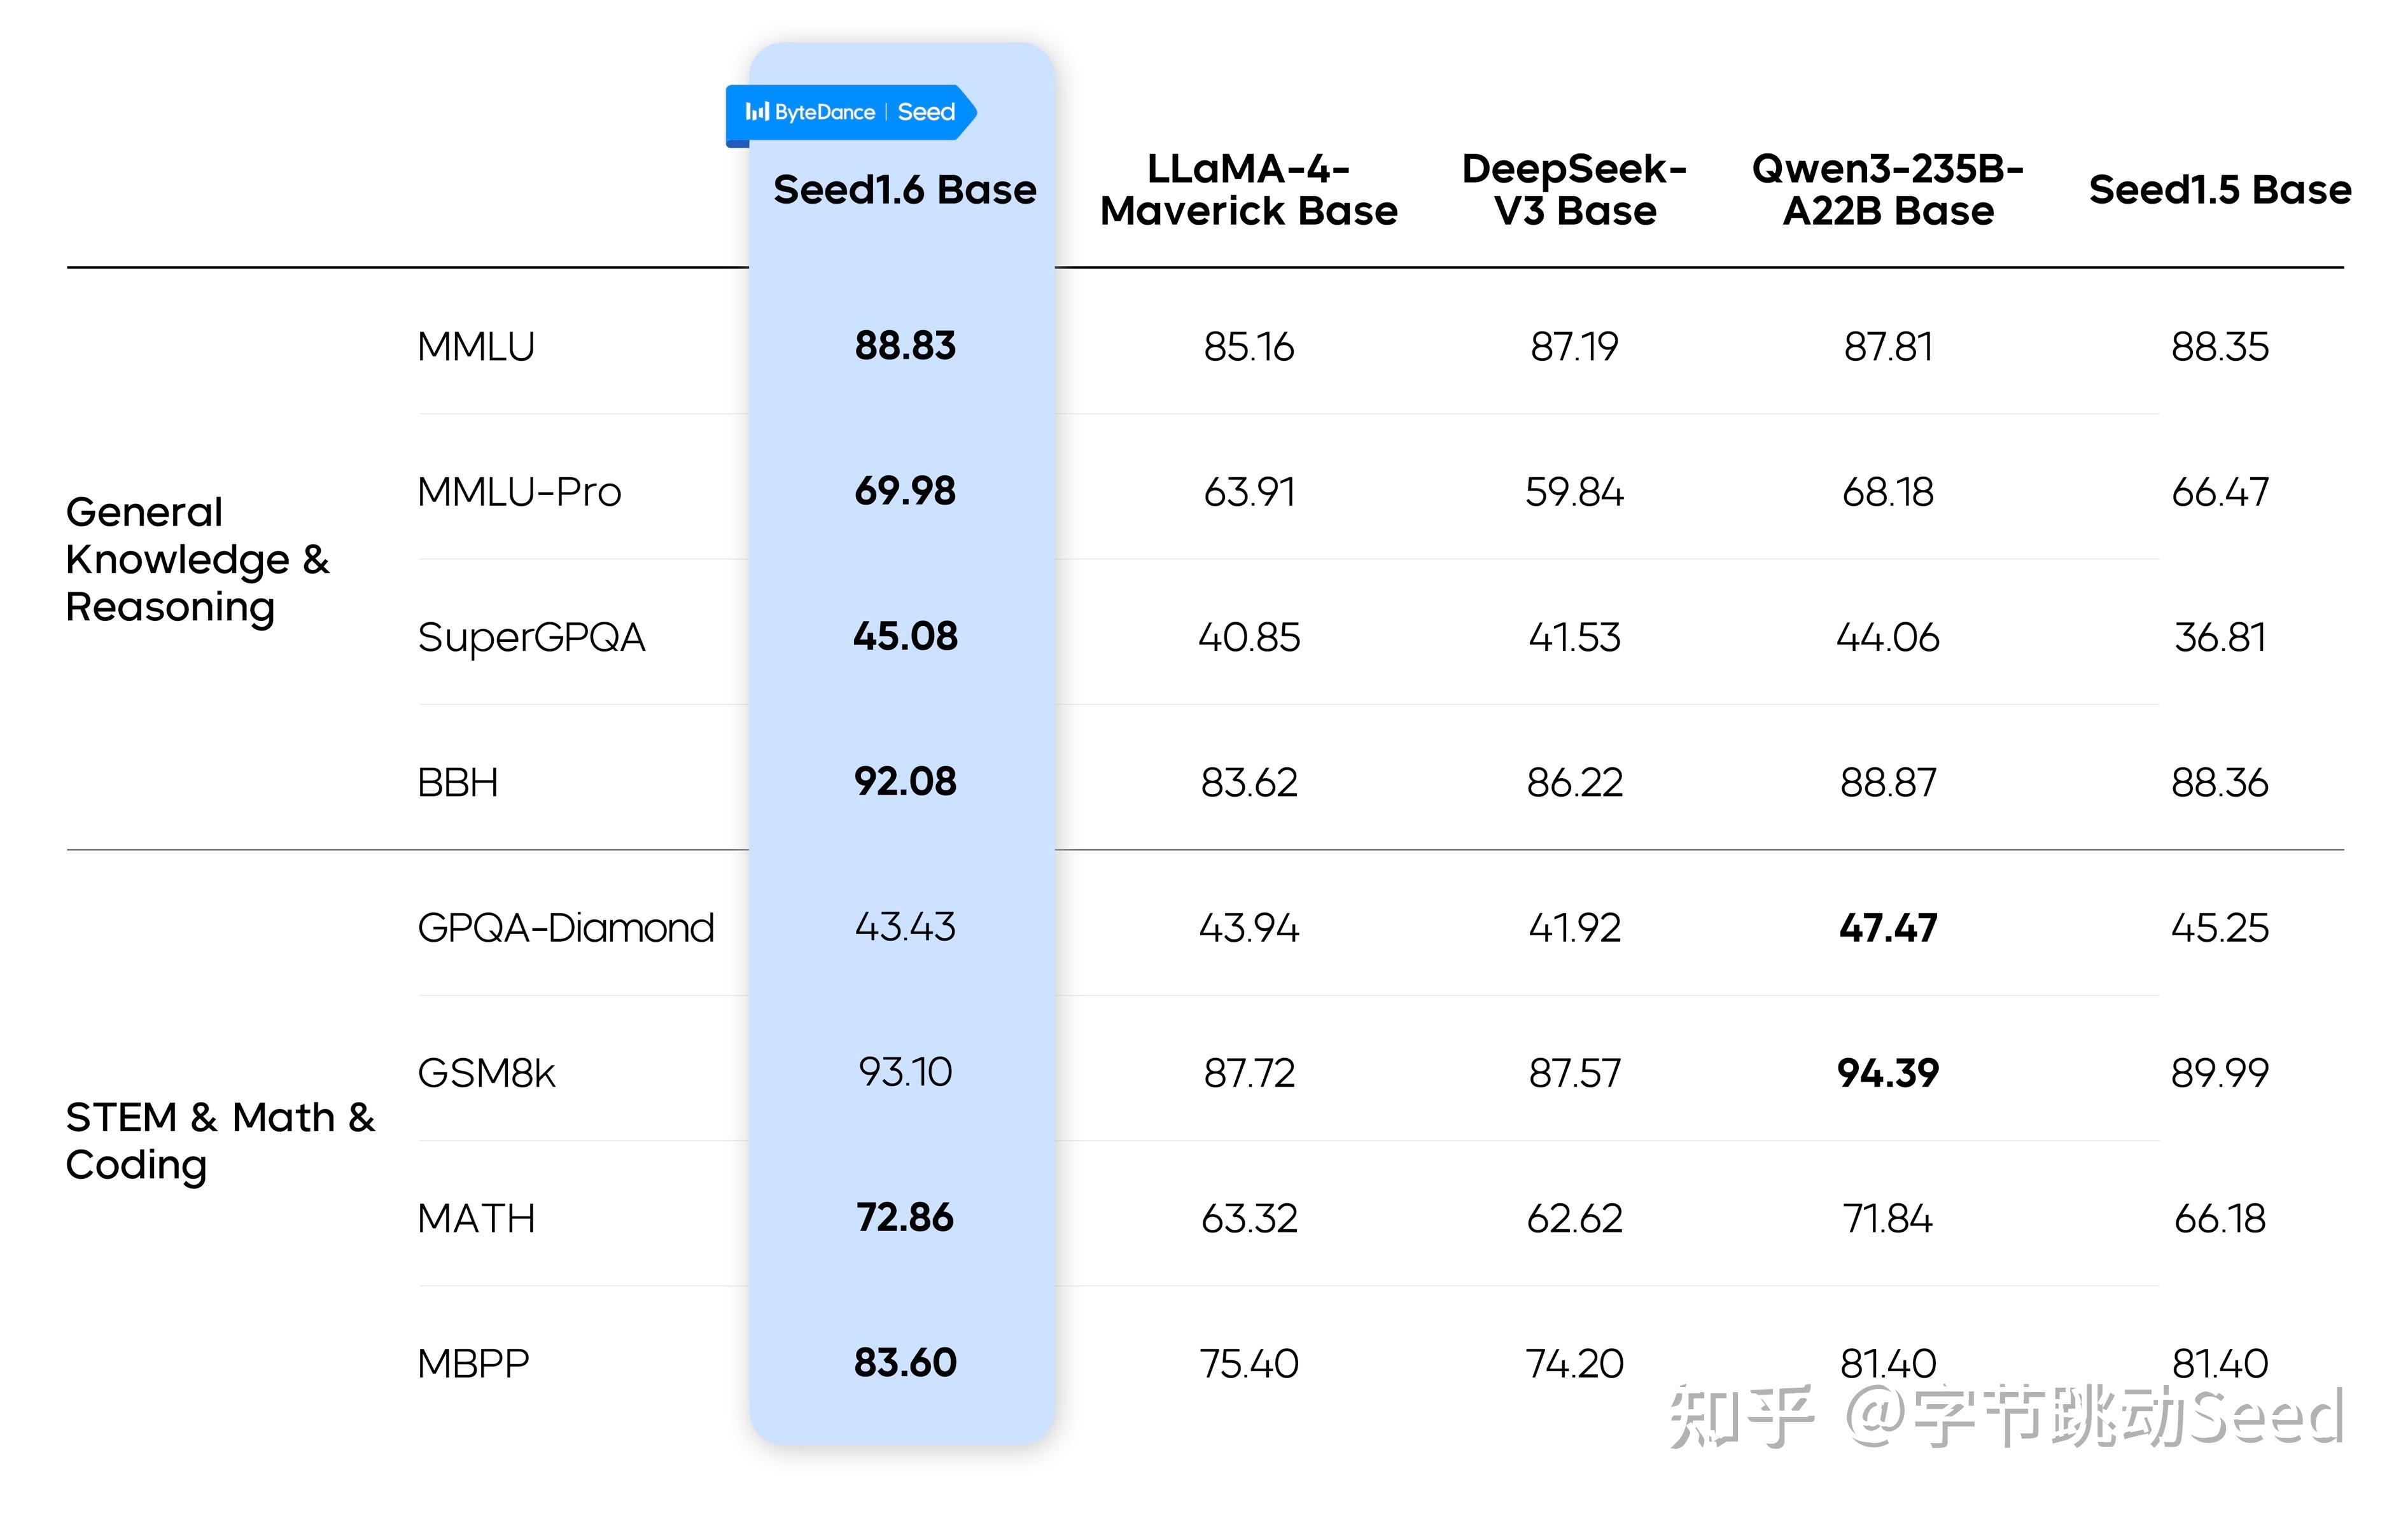Select the DeepSeek-V3 Base column header
This screenshot has width=2408, height=1513.
pos(1574,190)
